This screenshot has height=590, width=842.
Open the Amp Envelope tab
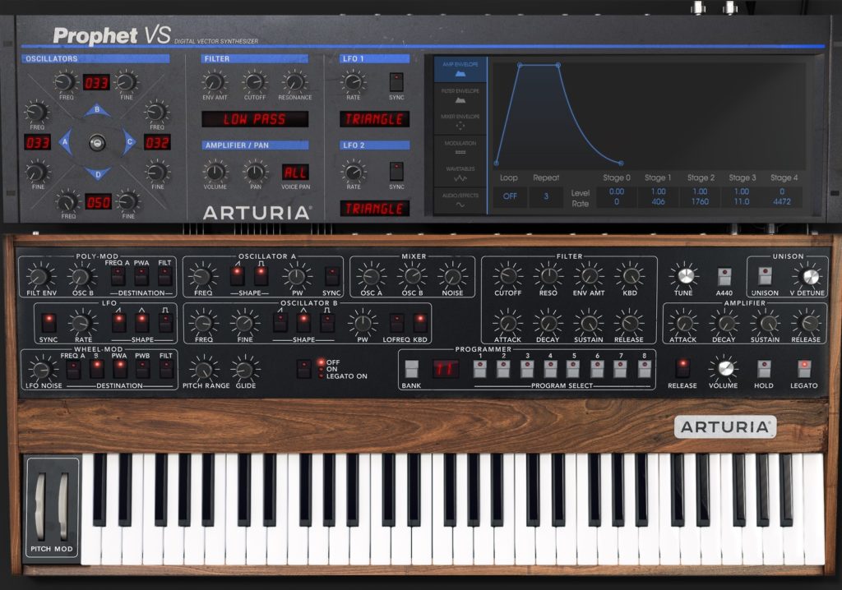(x=460, y=70)
